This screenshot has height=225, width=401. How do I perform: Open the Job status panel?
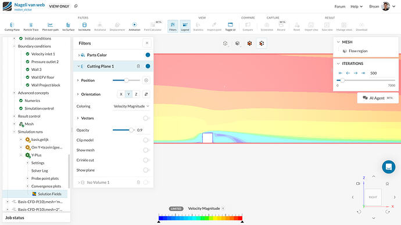pyautogui.click(x=36, y=217)
